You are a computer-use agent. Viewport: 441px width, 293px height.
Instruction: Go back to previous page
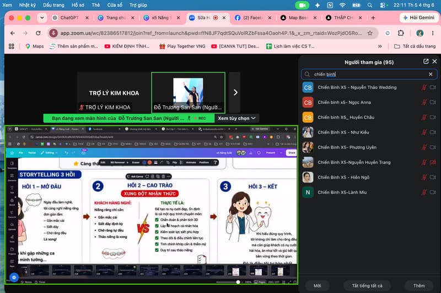click(13, 33)
